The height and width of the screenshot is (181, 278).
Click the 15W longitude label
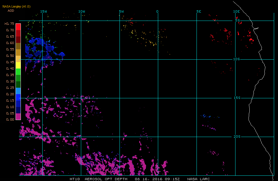44,11
